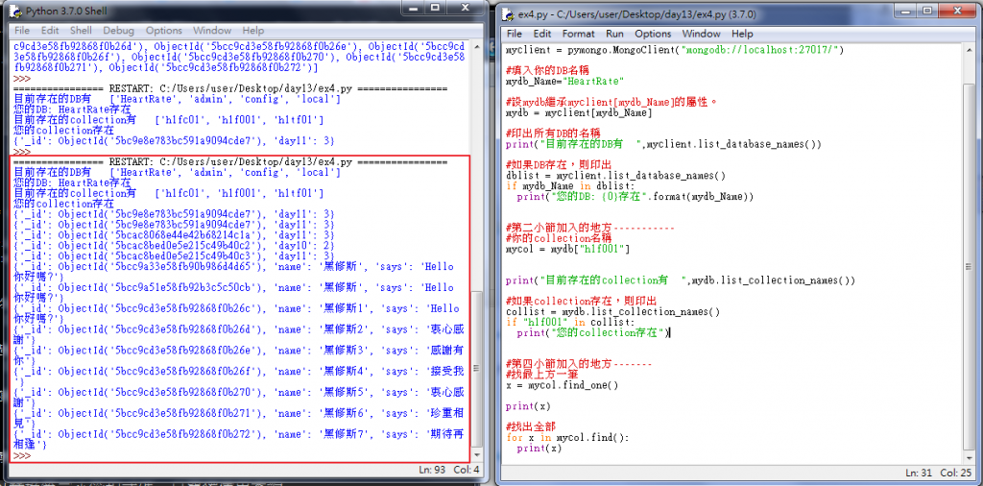This screenshot has width=983, height=486.
Task: Click 'dblist = myclient.list_database_names()' line
Action: pyautogui.click(x=615, y=176)
